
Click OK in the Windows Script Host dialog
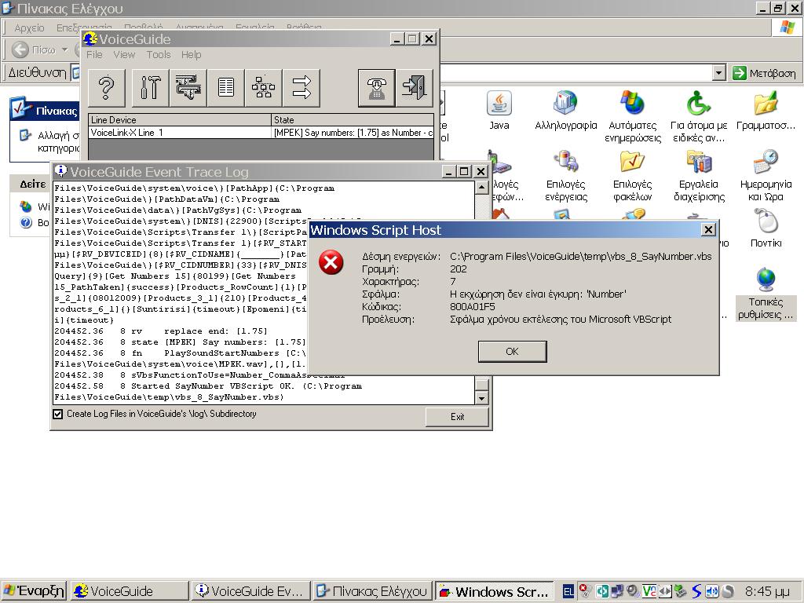512,351
